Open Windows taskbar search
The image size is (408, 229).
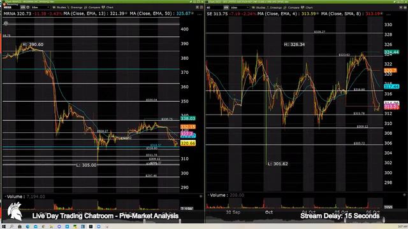click(x=11, y=226)
